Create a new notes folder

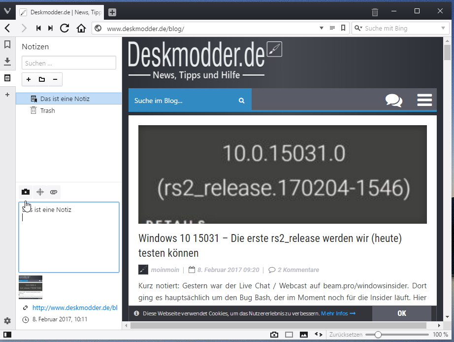pos(42,79)
